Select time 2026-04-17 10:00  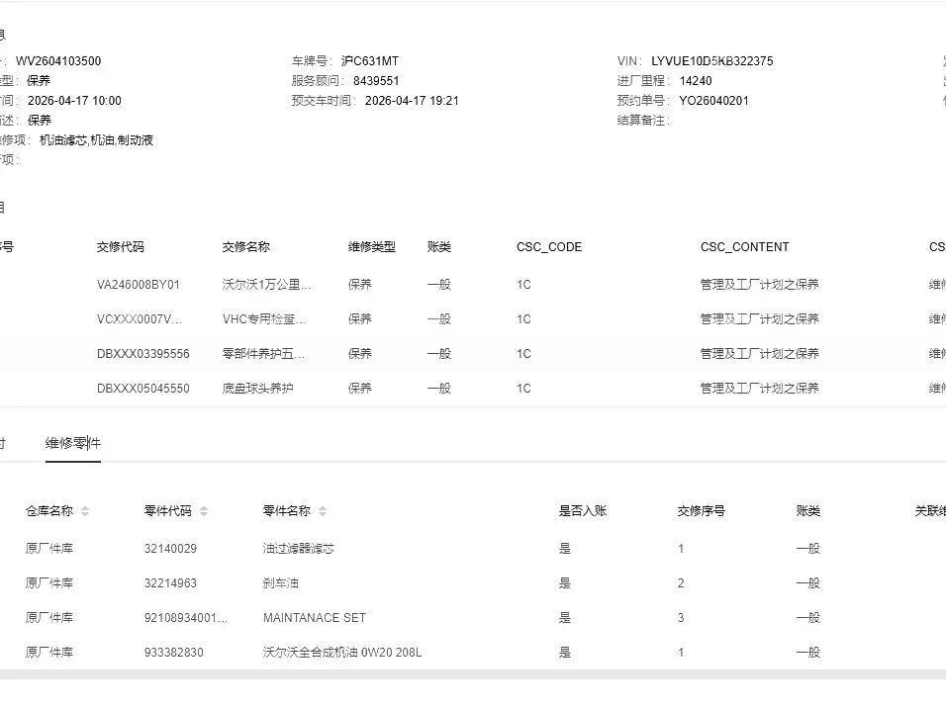click(75, 101)
